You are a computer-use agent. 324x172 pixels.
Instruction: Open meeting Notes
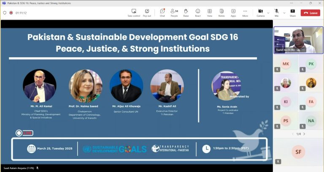tap(221, 13)
